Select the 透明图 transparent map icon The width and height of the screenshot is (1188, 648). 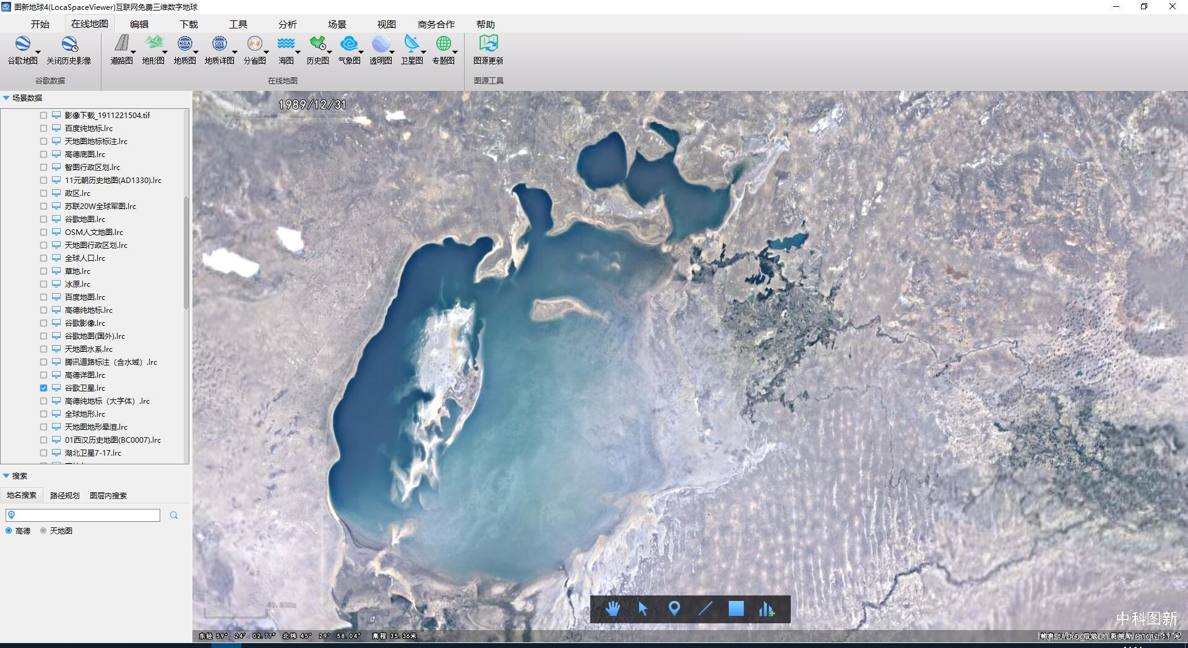pyautogui.click(x=381, y=43)
